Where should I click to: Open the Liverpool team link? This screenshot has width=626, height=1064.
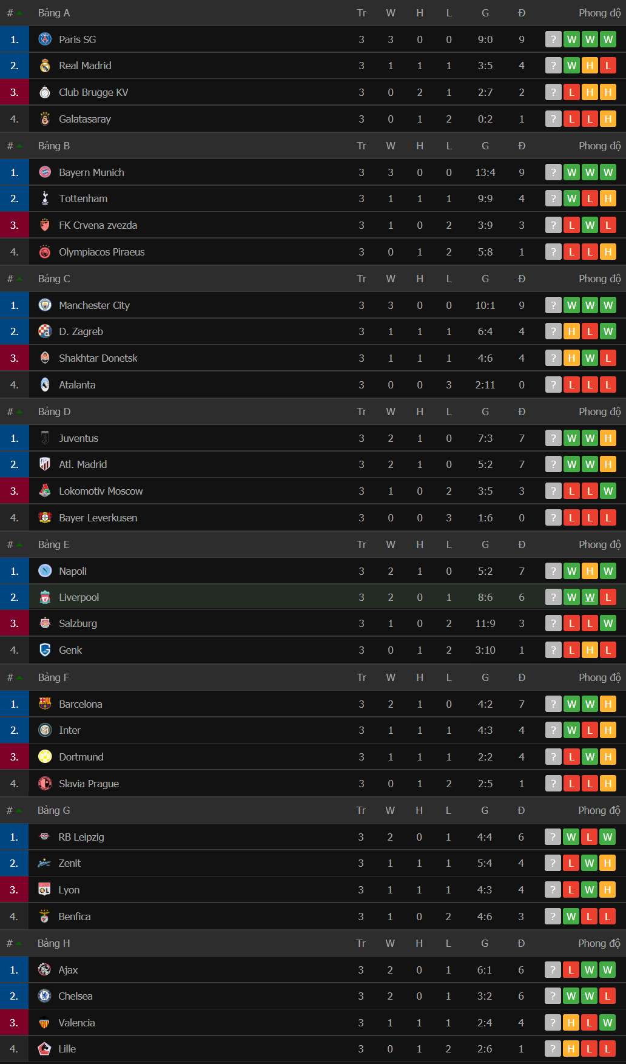point(79,597)
